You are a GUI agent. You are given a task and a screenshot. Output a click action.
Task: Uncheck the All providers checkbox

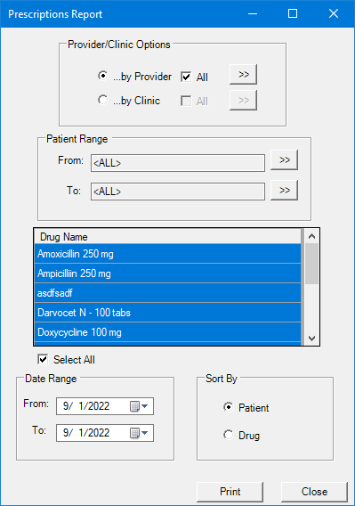186,77
